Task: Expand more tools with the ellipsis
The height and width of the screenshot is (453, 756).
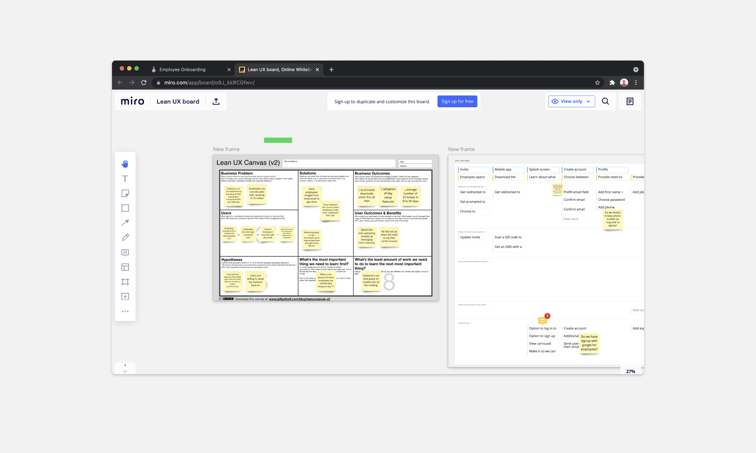Action: point(125,311)
